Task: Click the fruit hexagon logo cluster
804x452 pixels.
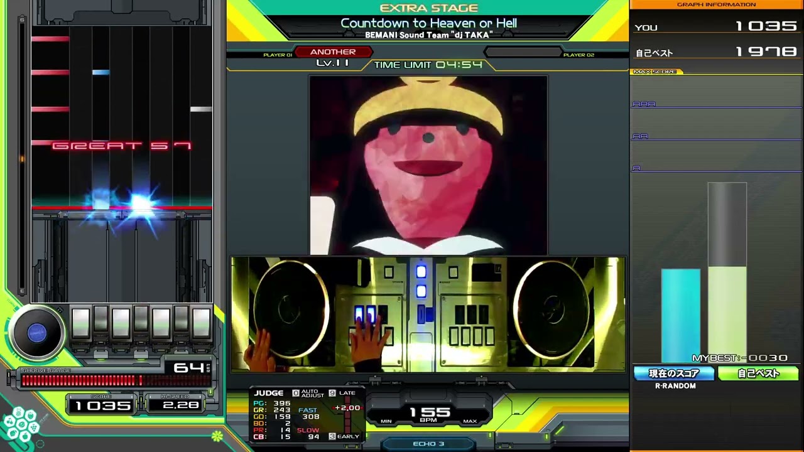Action: (x=20, y=425)
